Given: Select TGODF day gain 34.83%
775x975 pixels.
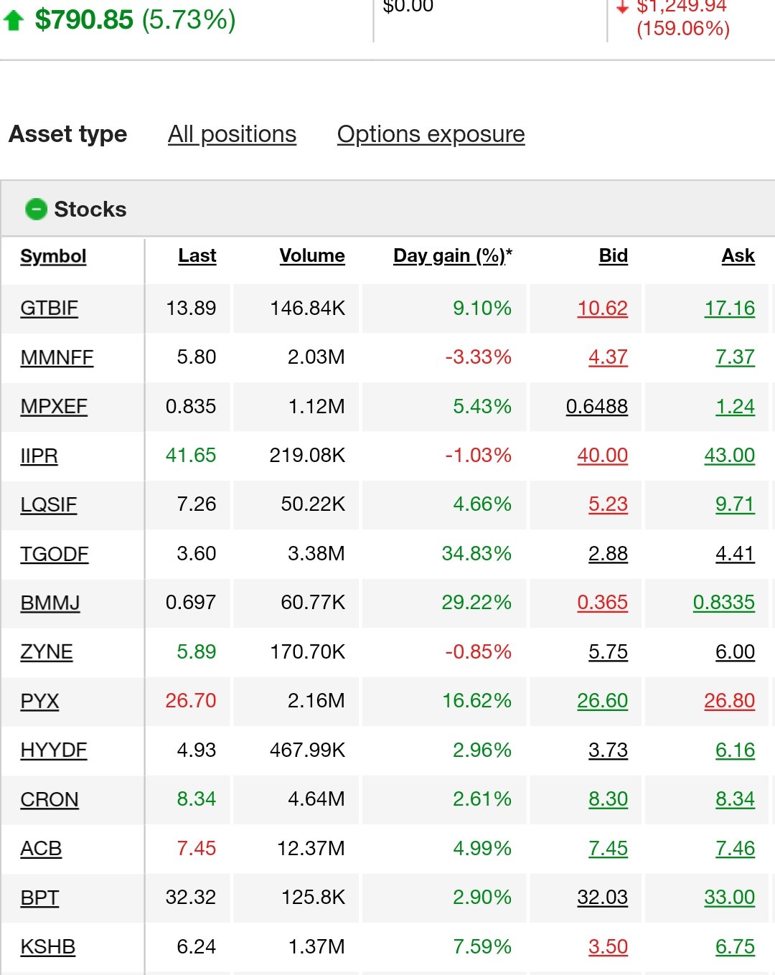Looking at the screenshot, I should tap(476, 553).
